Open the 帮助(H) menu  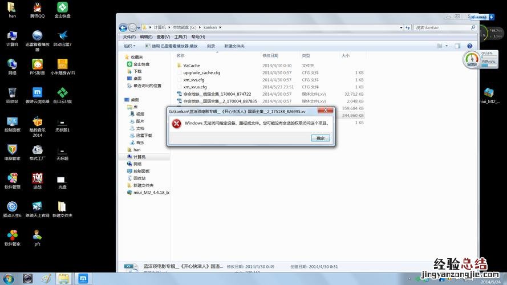(x=198, y=37)
